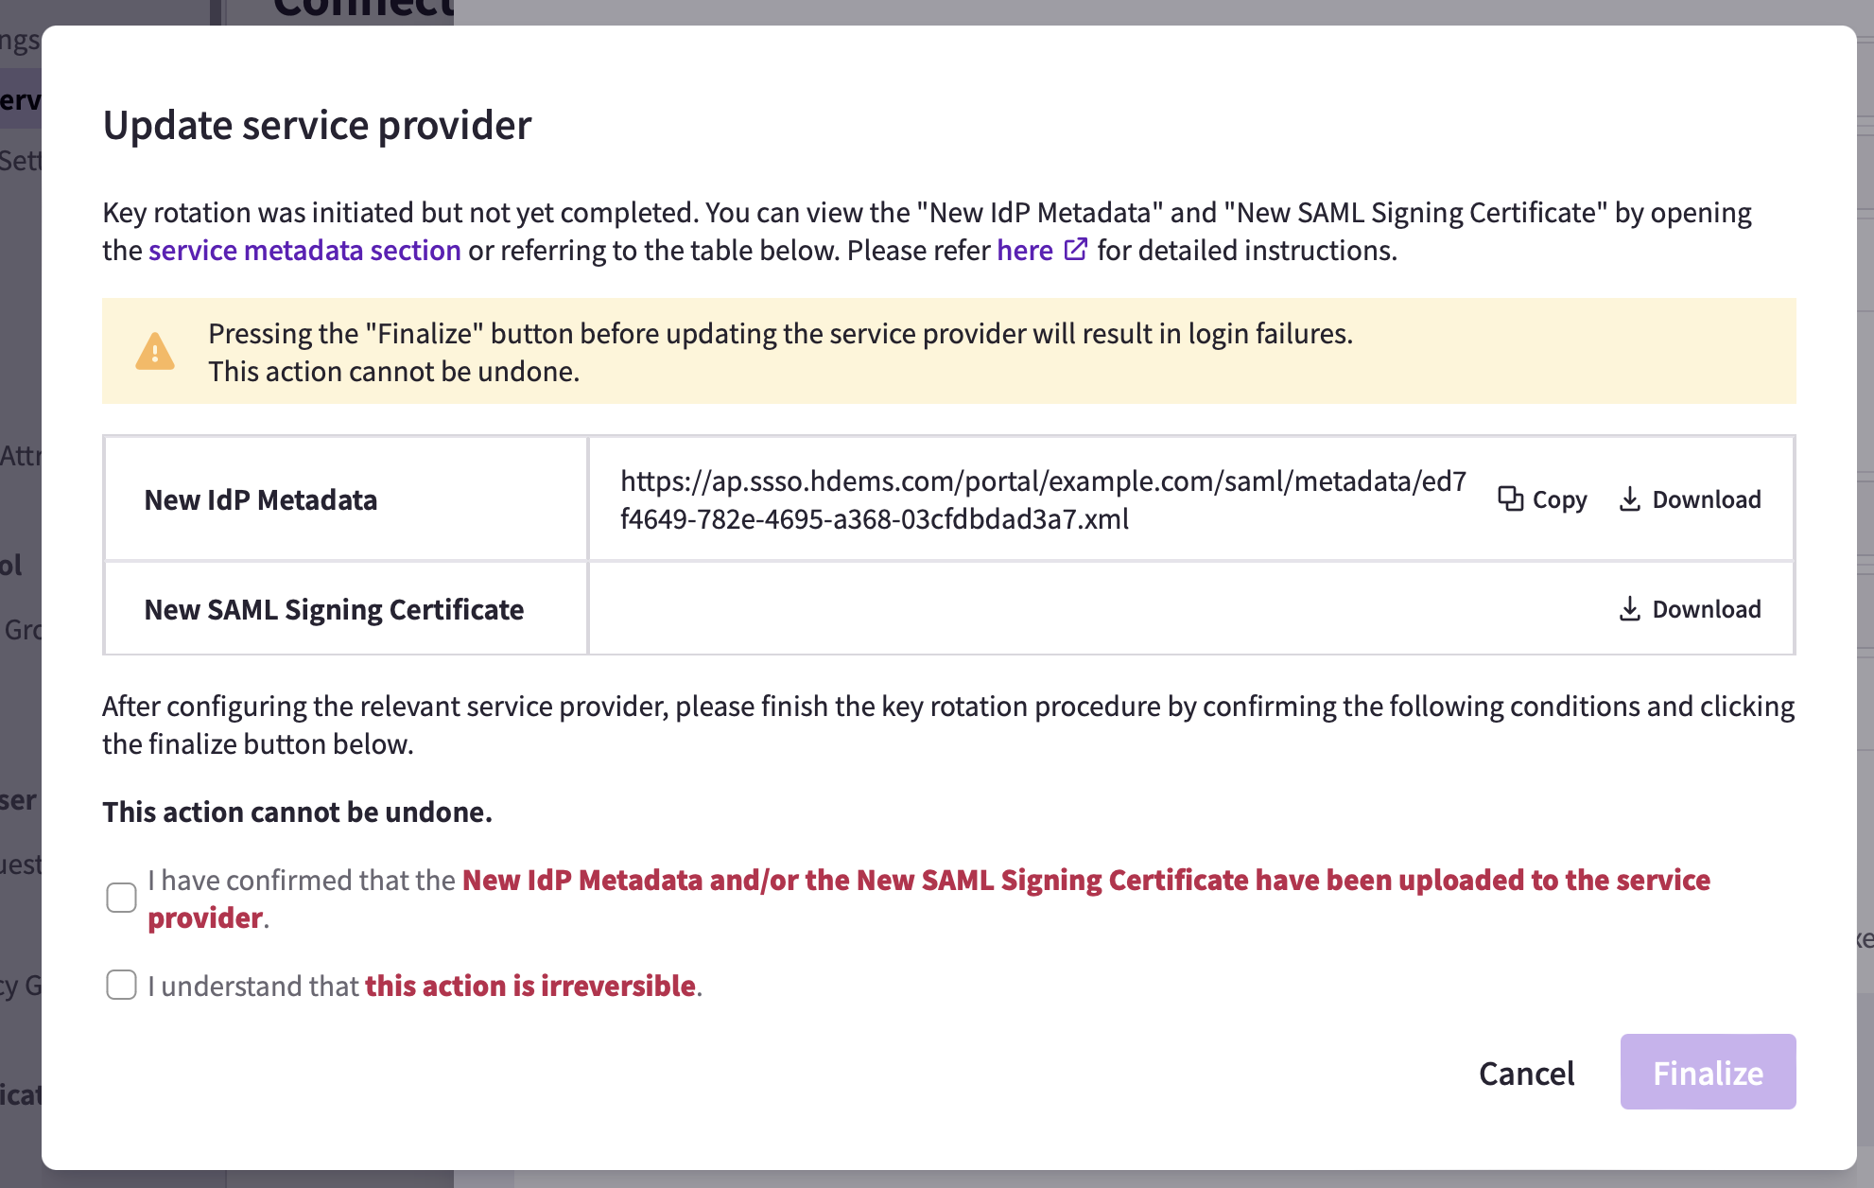Open the "here" detailed instructions link
This screenshot has height=1188, width=1874.
click(x=1025, y=250)
